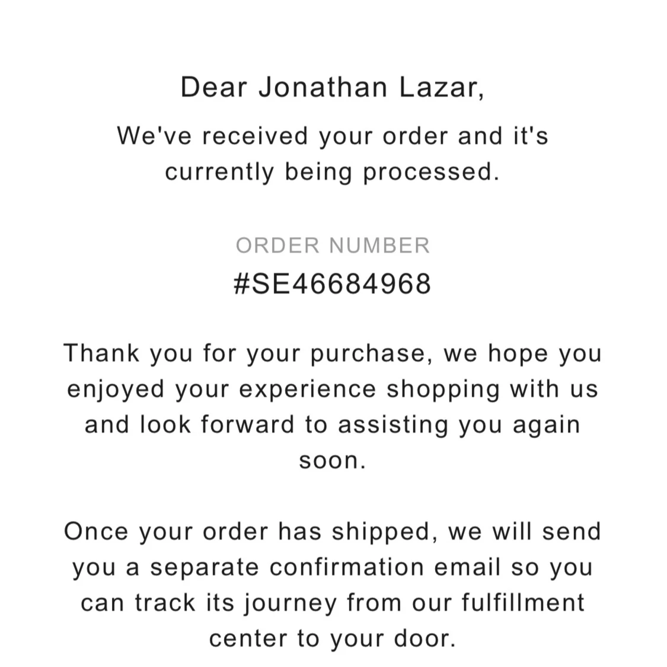Click the line starting 'Once your order has shipped'

[333, 531]
